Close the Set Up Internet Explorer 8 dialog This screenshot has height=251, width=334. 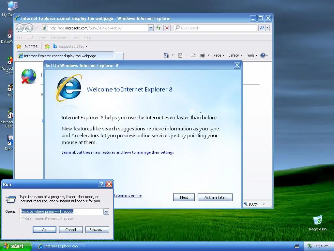(237, 65)
